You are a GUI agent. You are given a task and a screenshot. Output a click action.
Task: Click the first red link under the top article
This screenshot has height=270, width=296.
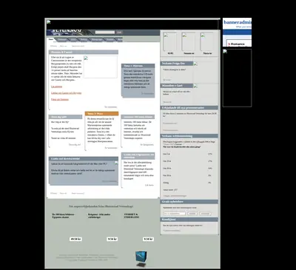click(x=56, y=87)
